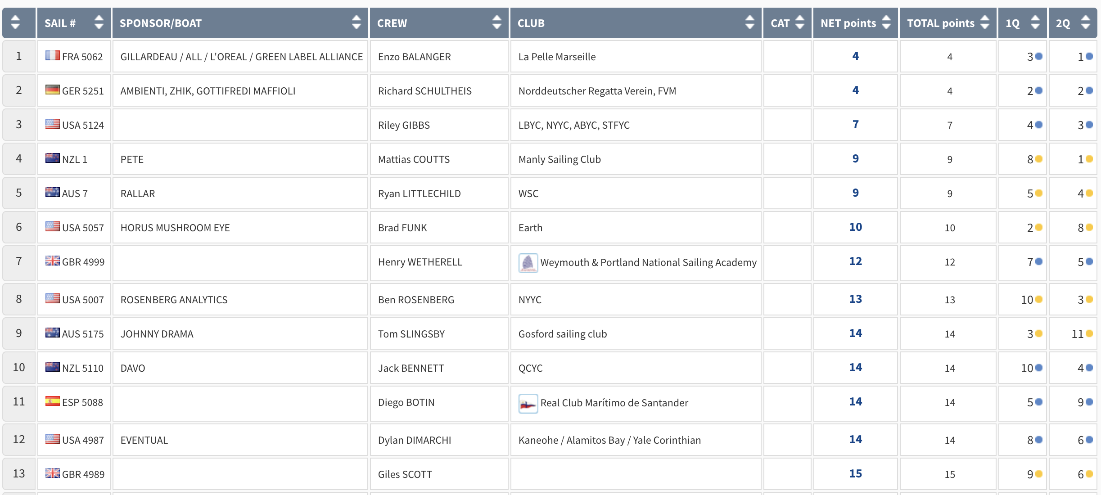Click the US flag for USA 5124
The width and height of the screenshot is (1101, 495).
[53, 124]
